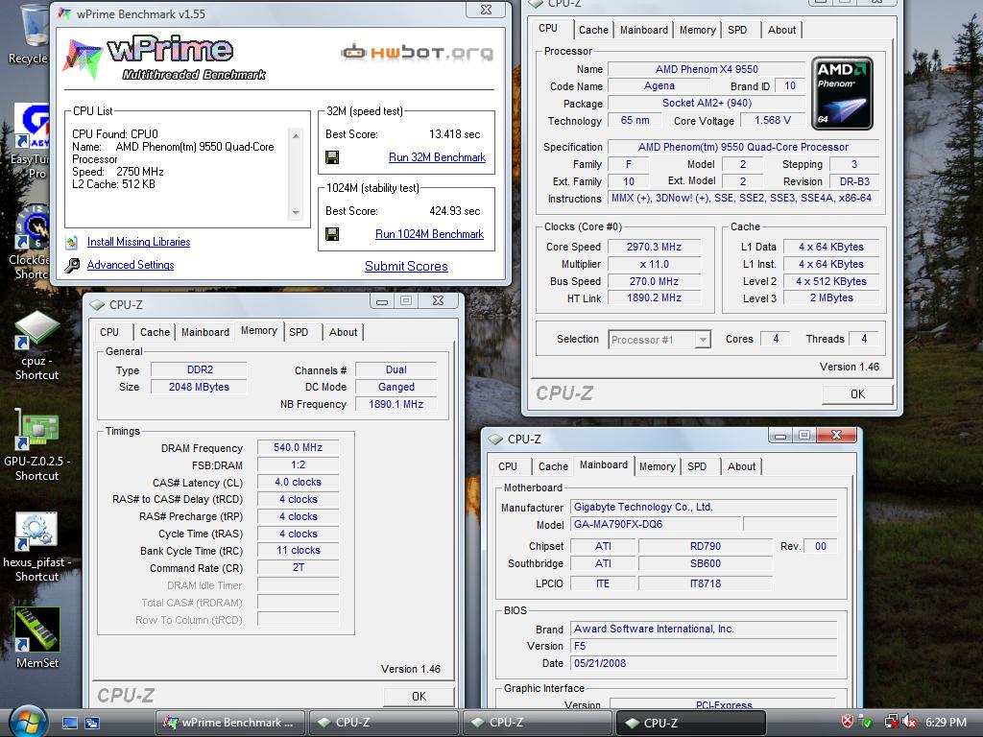
Task: Click the red security alert tray icon
Action: pos(848,722)
